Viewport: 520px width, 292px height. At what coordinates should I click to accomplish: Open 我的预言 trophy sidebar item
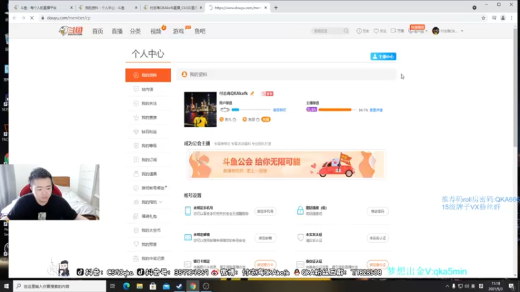148,245
